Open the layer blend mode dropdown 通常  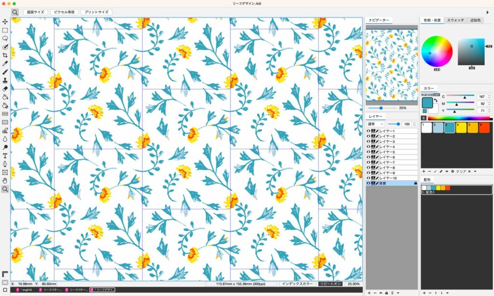pyautogui.click(x=375, y=124)
